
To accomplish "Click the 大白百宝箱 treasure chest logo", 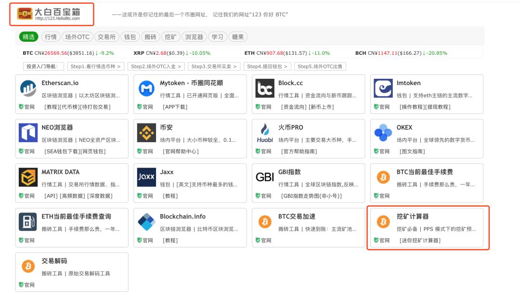I will point(25,13).
